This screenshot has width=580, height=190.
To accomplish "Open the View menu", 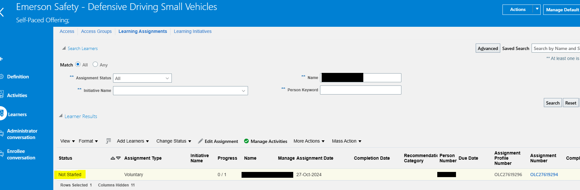I will [67, 141].
